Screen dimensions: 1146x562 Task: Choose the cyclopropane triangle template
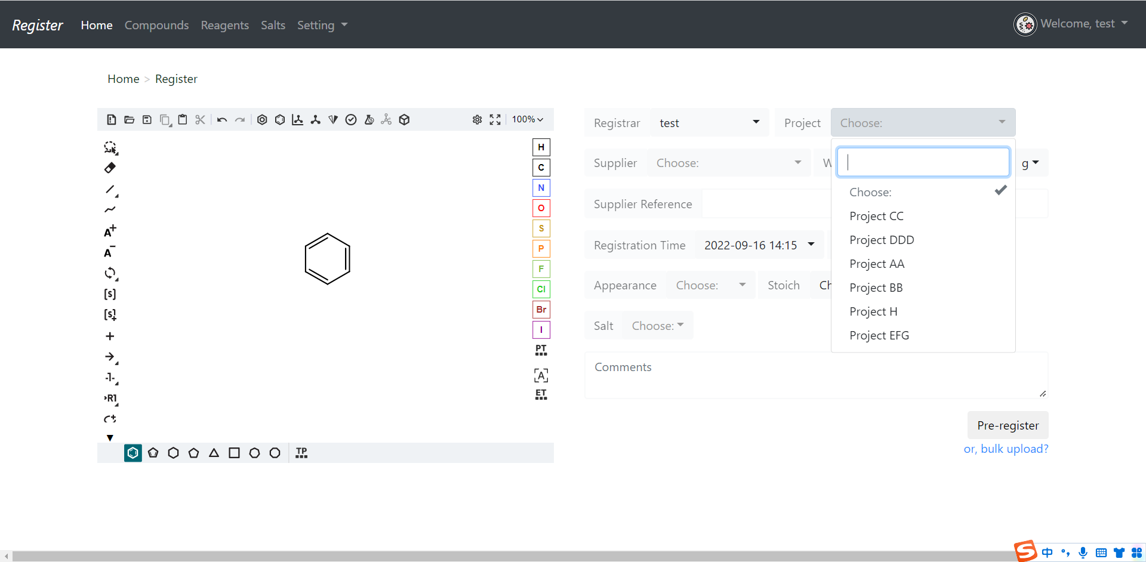[214, 453]
